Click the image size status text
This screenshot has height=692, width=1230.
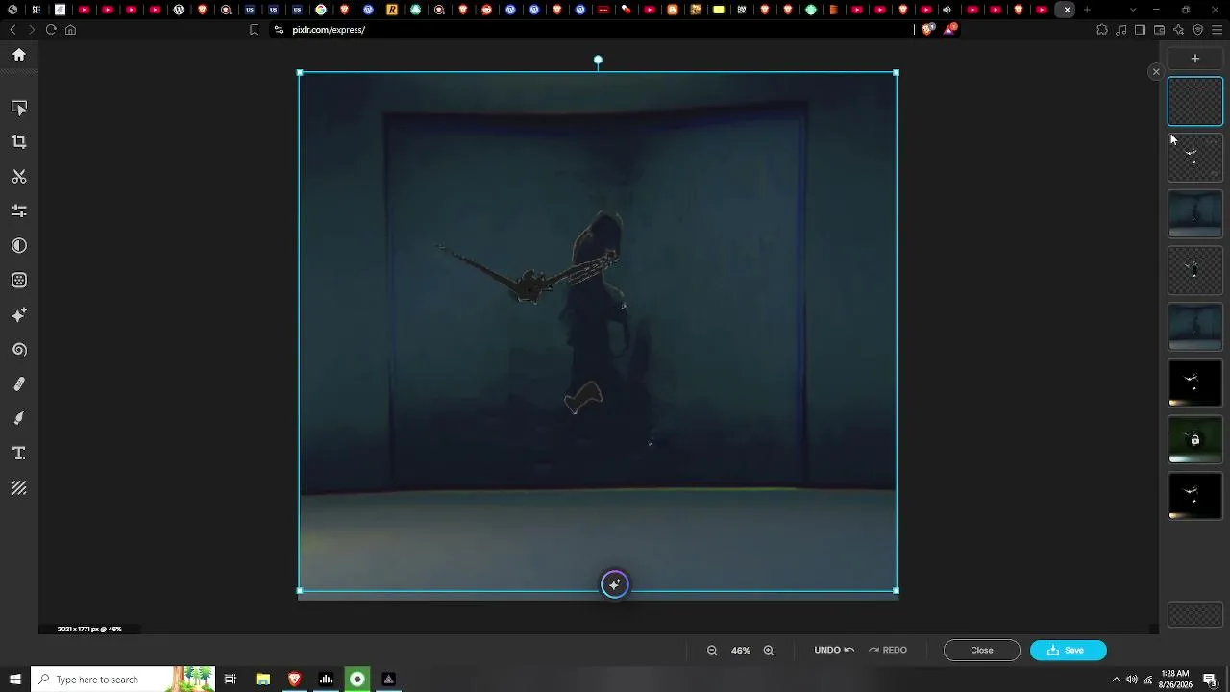coord(89,630)
